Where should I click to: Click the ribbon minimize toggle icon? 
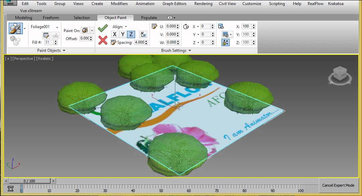[x=170, y=17]
